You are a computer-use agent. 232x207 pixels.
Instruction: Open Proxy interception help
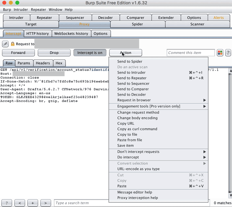tap(158, 198)
